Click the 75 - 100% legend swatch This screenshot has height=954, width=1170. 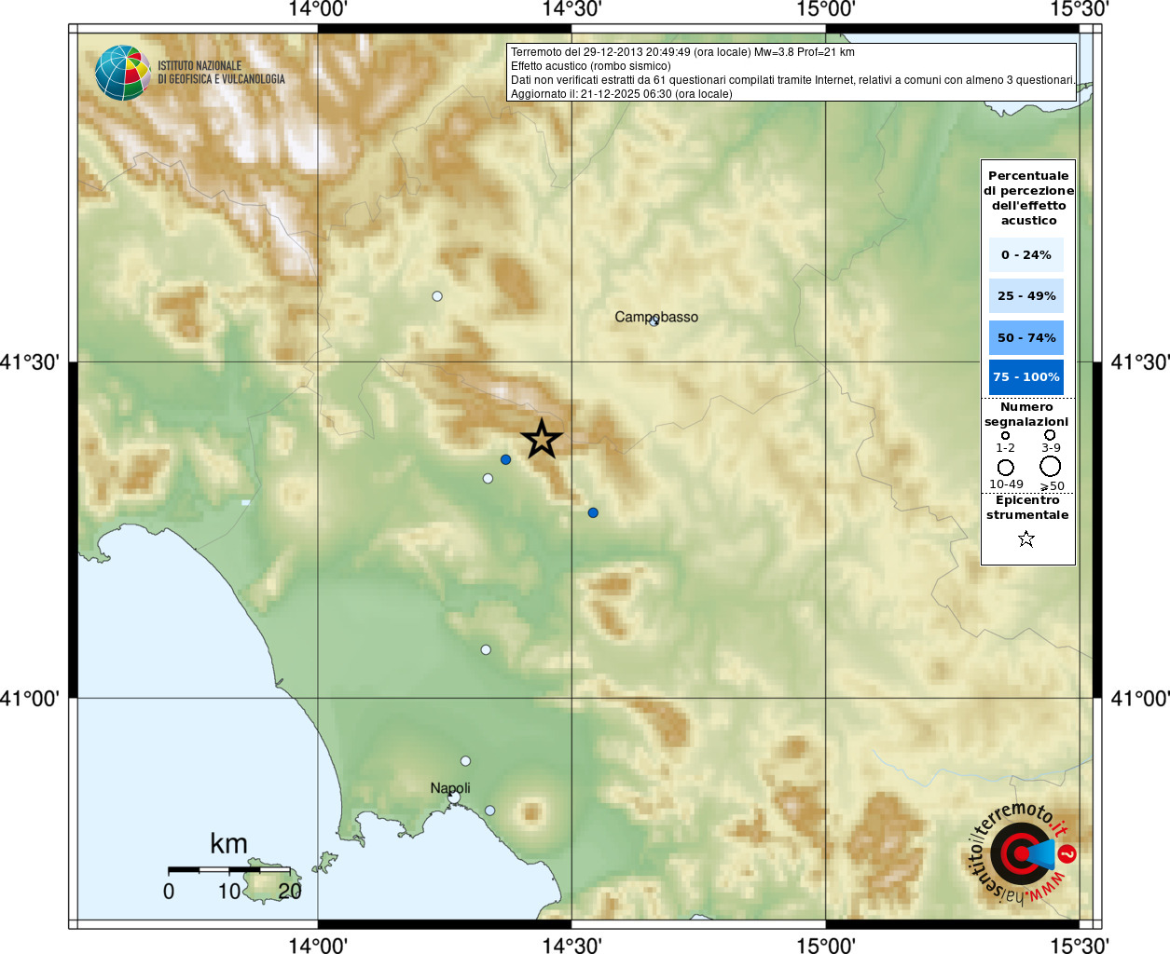(1026, 376)
